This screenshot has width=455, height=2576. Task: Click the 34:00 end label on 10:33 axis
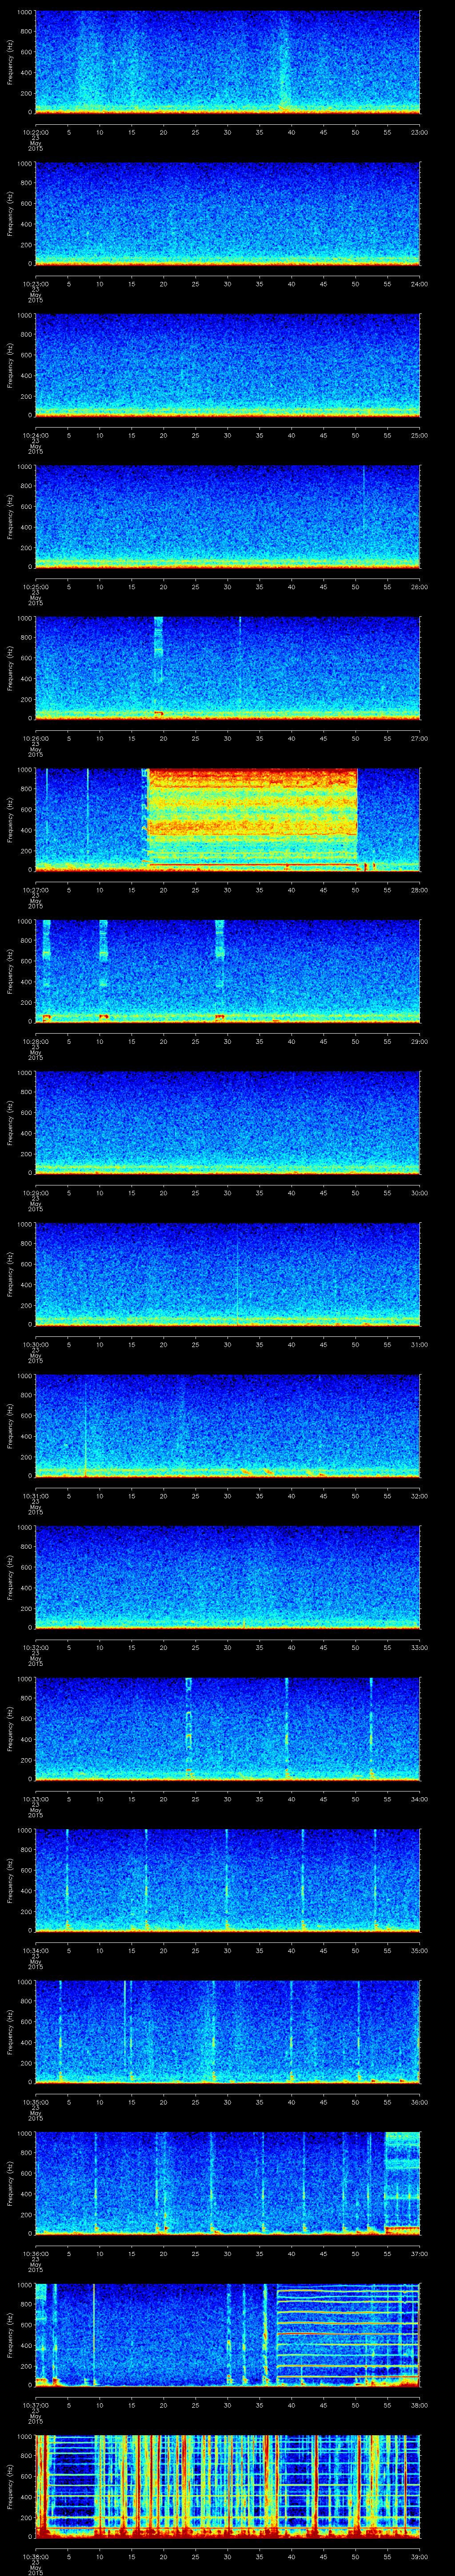[x=419, y=1798]
